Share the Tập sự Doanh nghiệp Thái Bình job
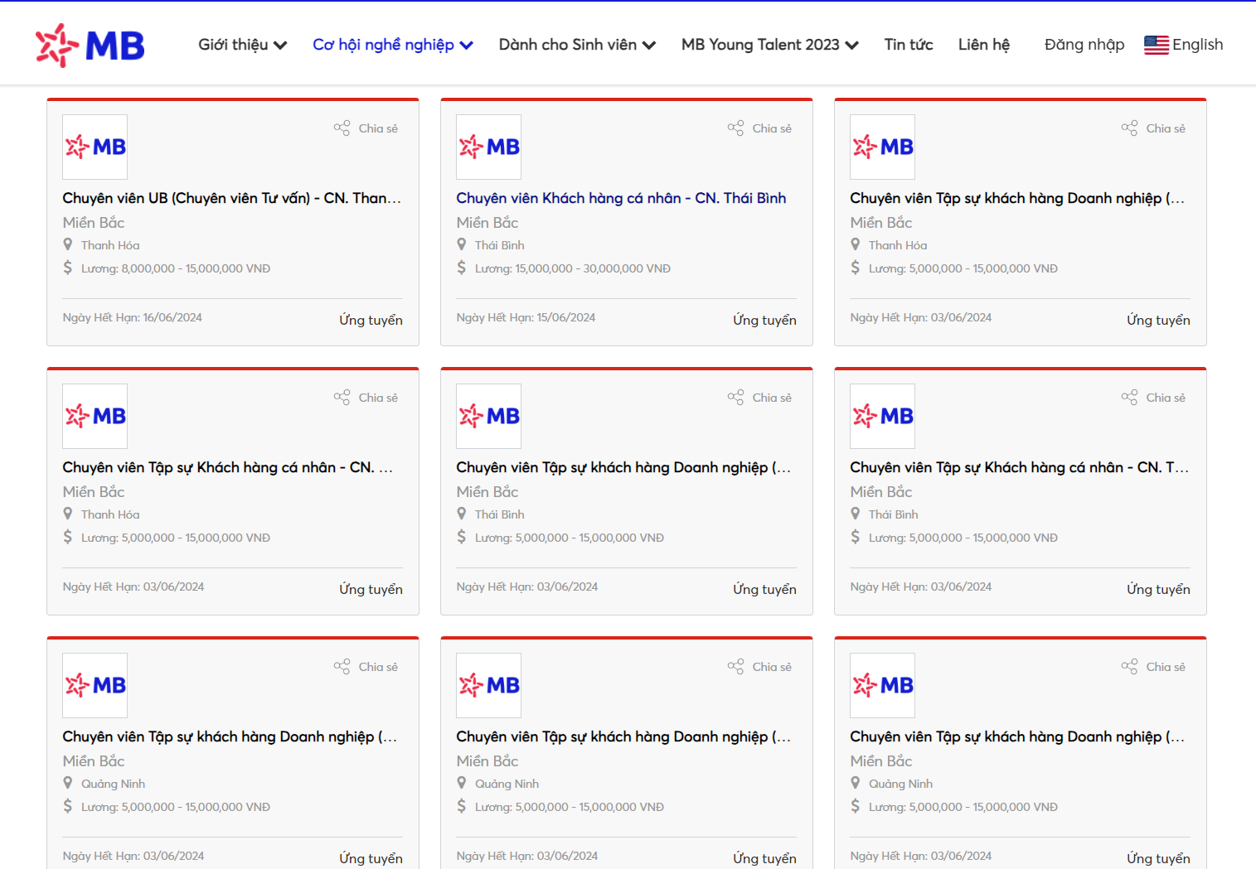Screen dimensions: 1256x869 759,398
